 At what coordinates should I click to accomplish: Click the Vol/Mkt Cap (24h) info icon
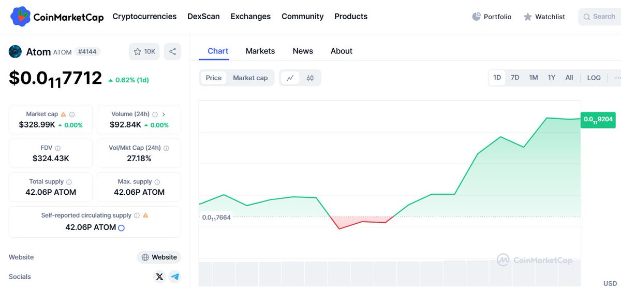pos(166,148)
